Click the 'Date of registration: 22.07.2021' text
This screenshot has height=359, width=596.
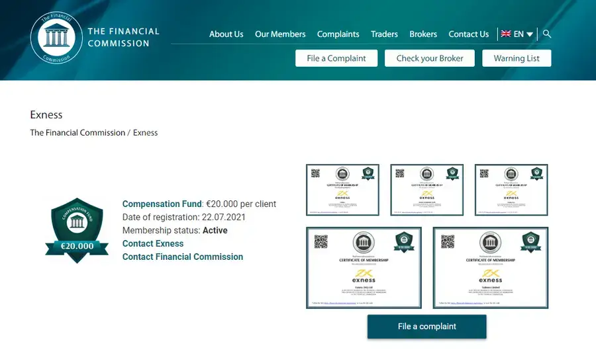pos(184,217)
